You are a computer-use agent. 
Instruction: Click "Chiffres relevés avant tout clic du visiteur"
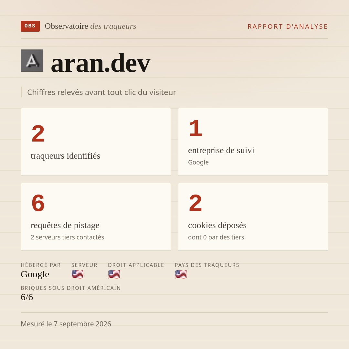101,92
